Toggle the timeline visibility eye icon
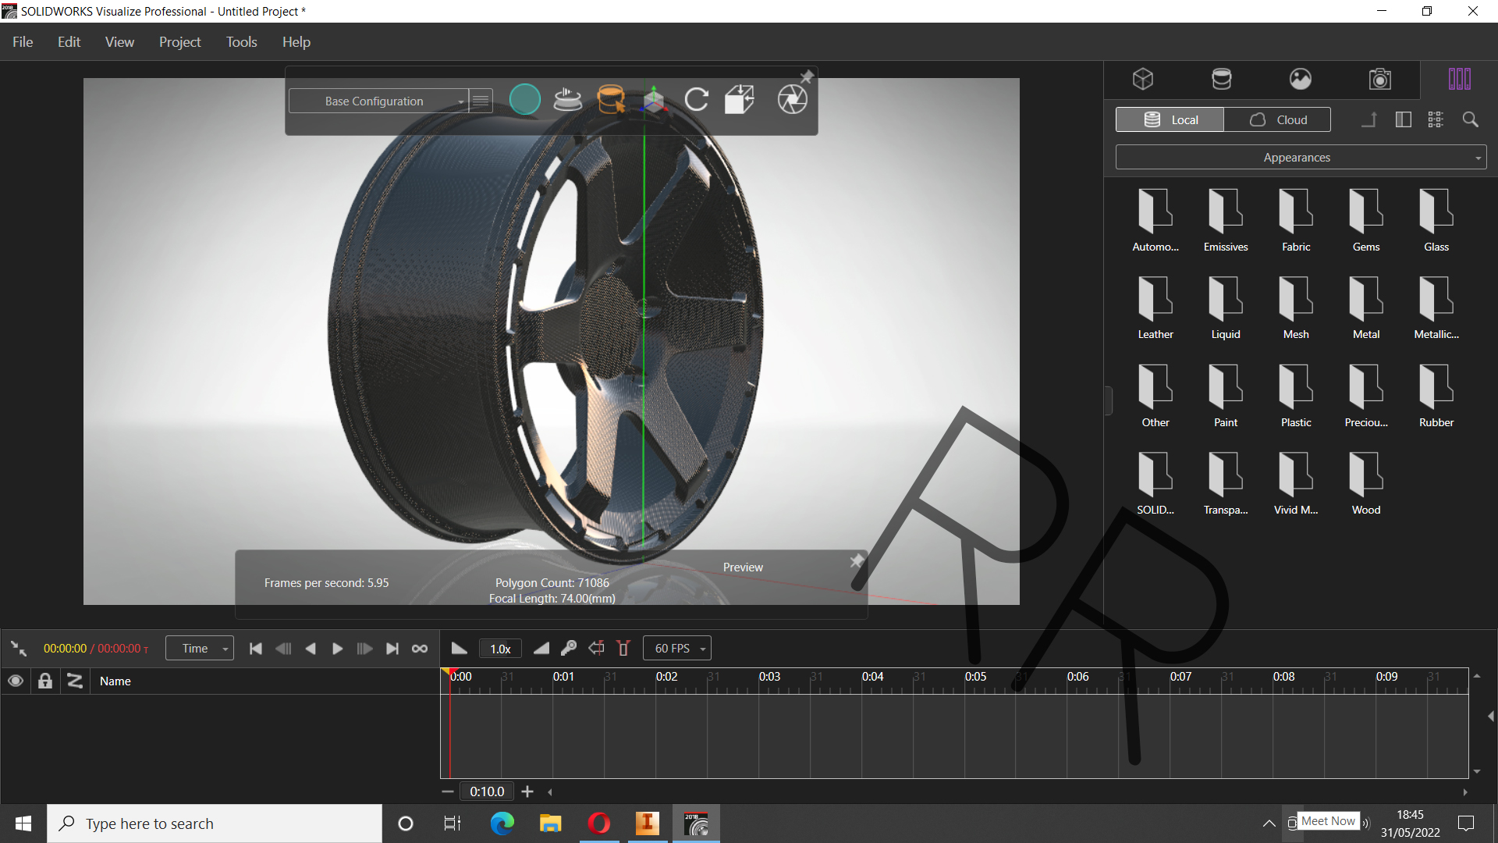 tap(15, 681)
